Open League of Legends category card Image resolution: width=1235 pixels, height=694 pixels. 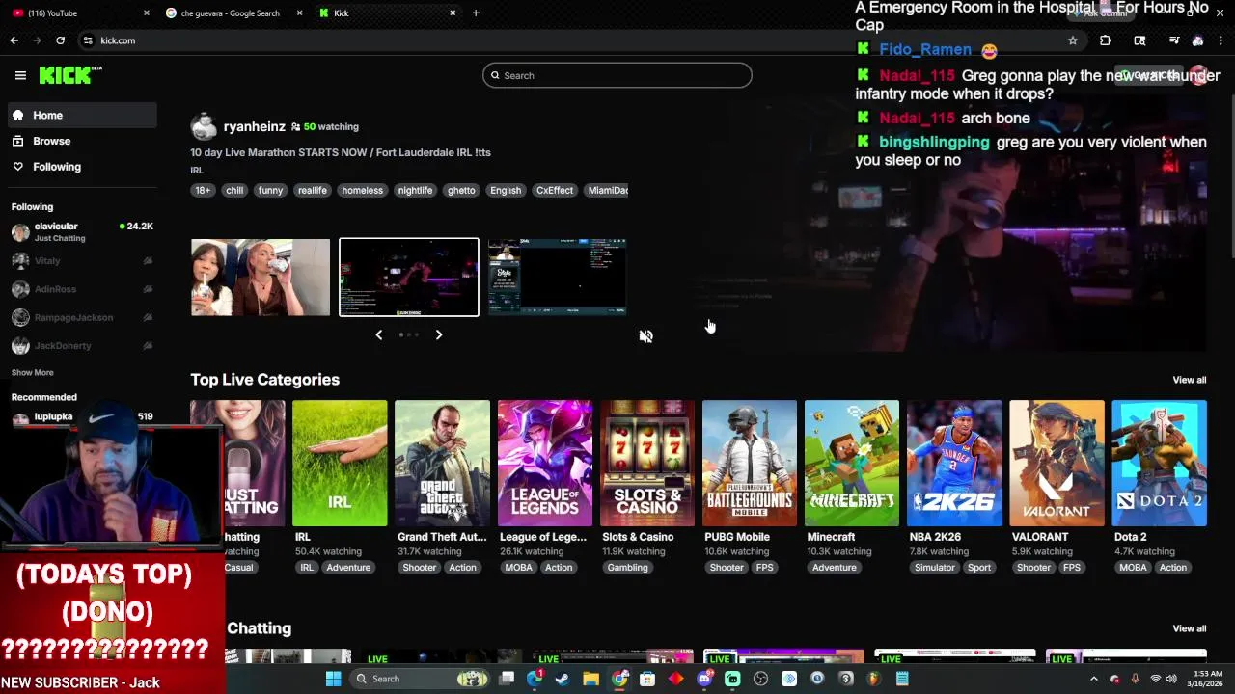coord(545,463)
